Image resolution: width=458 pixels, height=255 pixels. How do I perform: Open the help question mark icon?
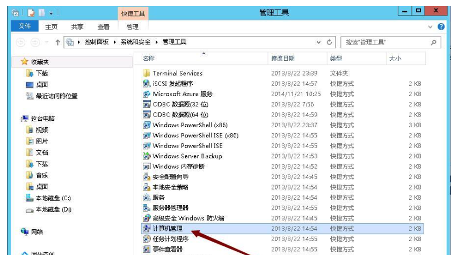click(x=441, y=26)
